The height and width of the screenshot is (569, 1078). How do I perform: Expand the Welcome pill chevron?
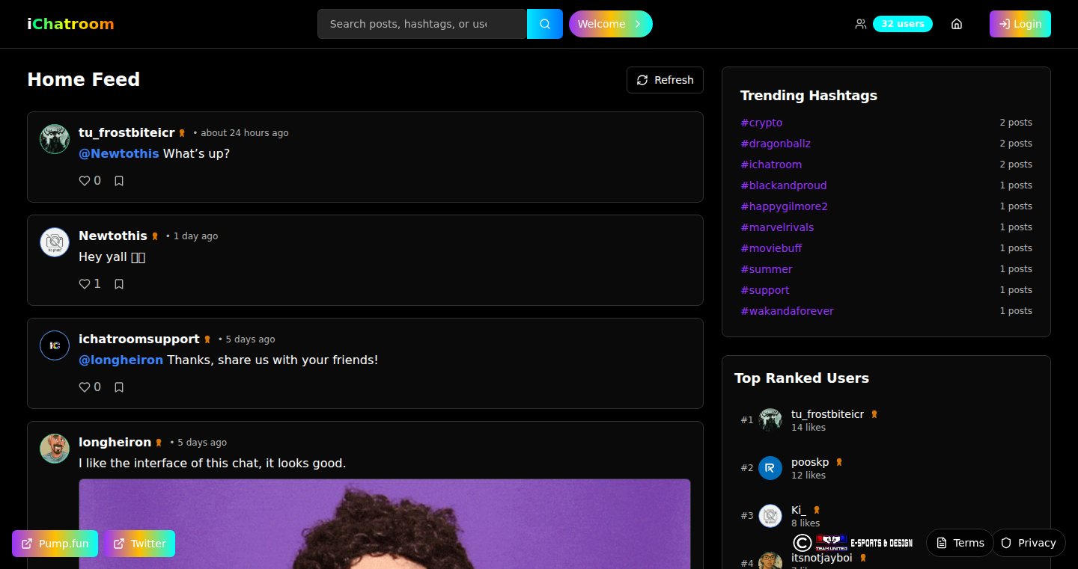click(638, 24)
